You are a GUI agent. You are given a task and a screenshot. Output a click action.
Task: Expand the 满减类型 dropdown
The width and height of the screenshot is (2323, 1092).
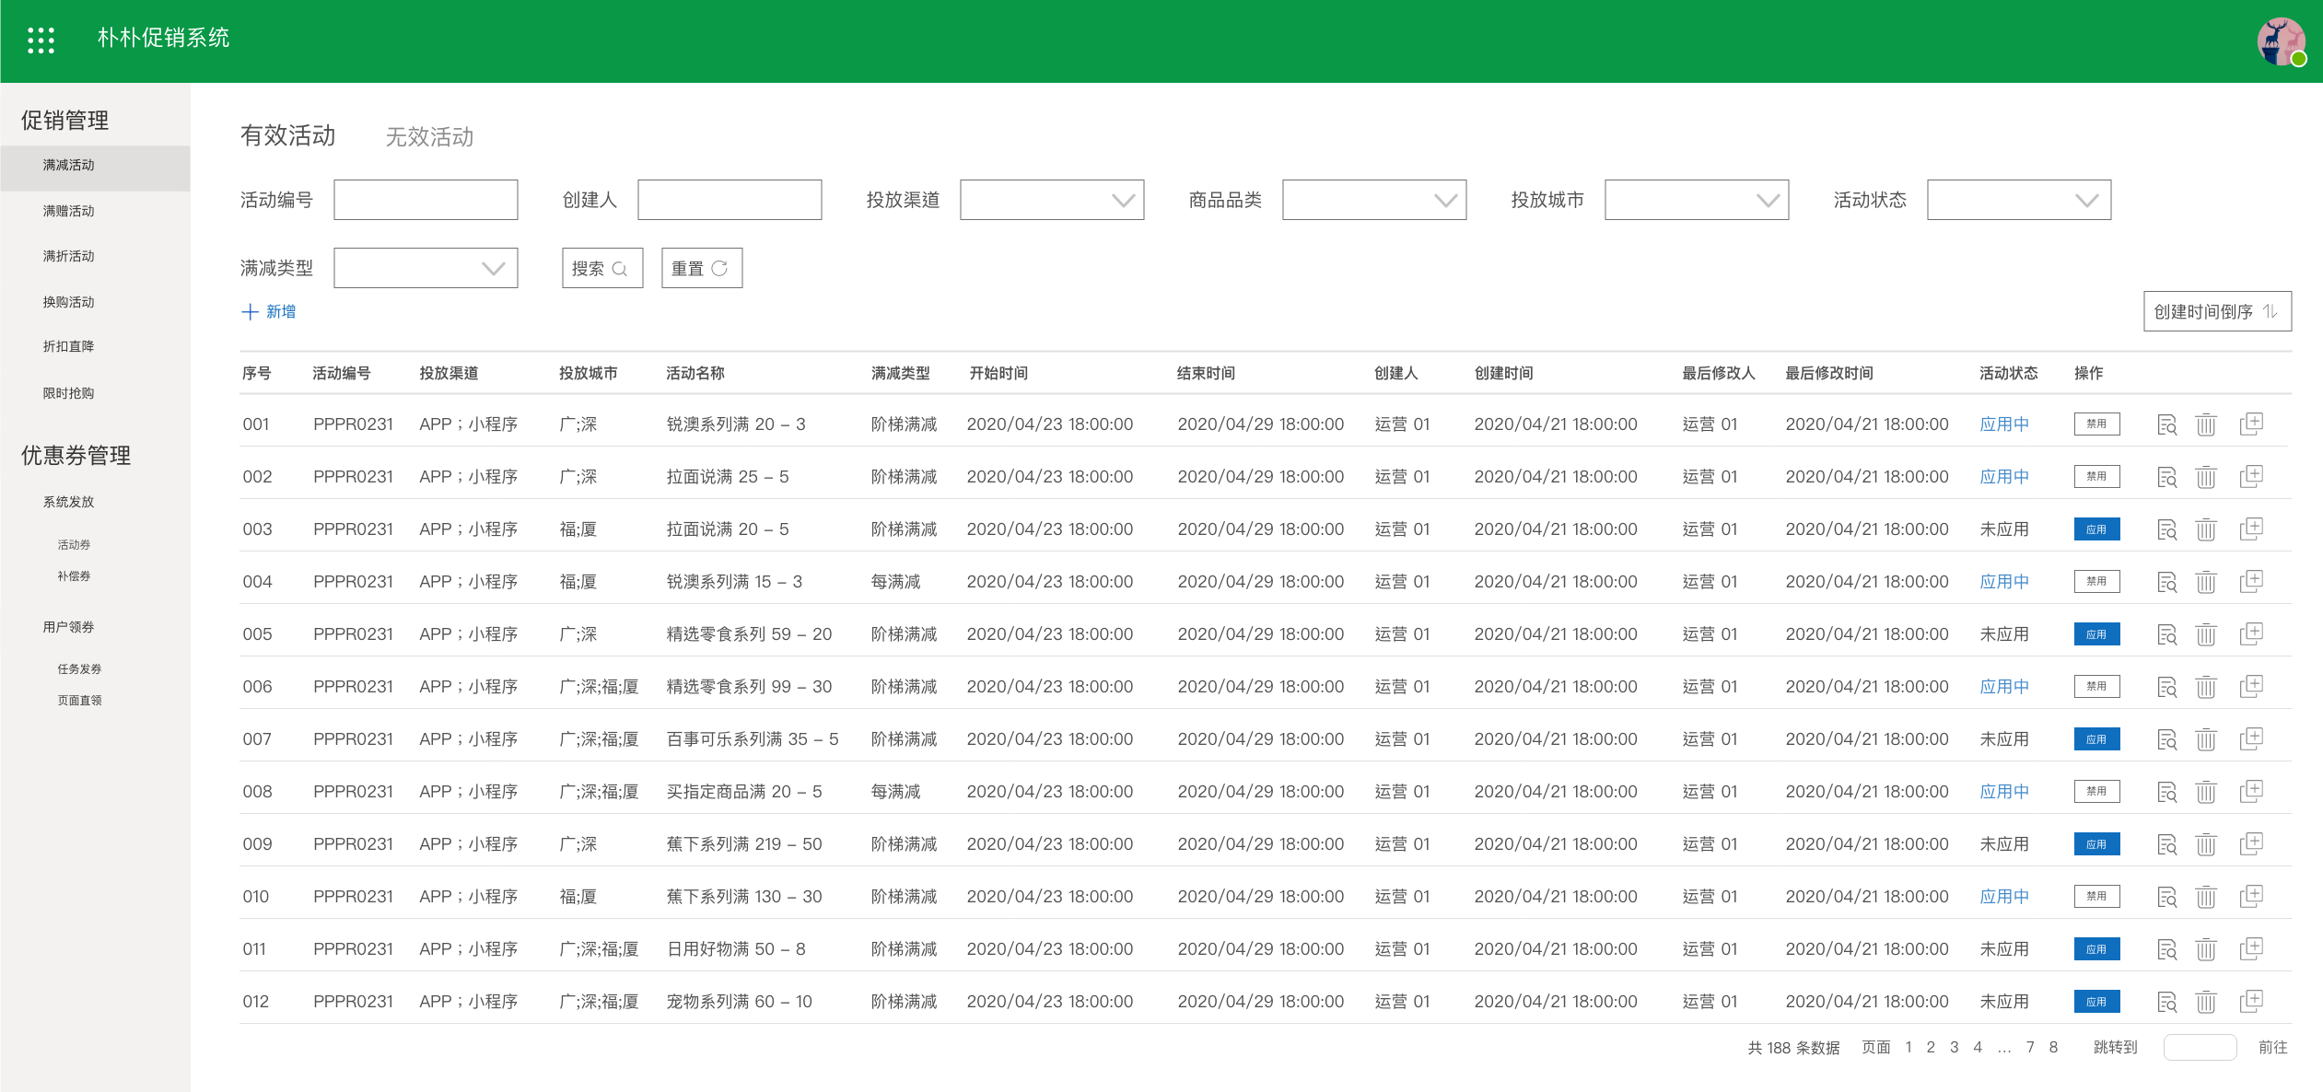[425, 268]
